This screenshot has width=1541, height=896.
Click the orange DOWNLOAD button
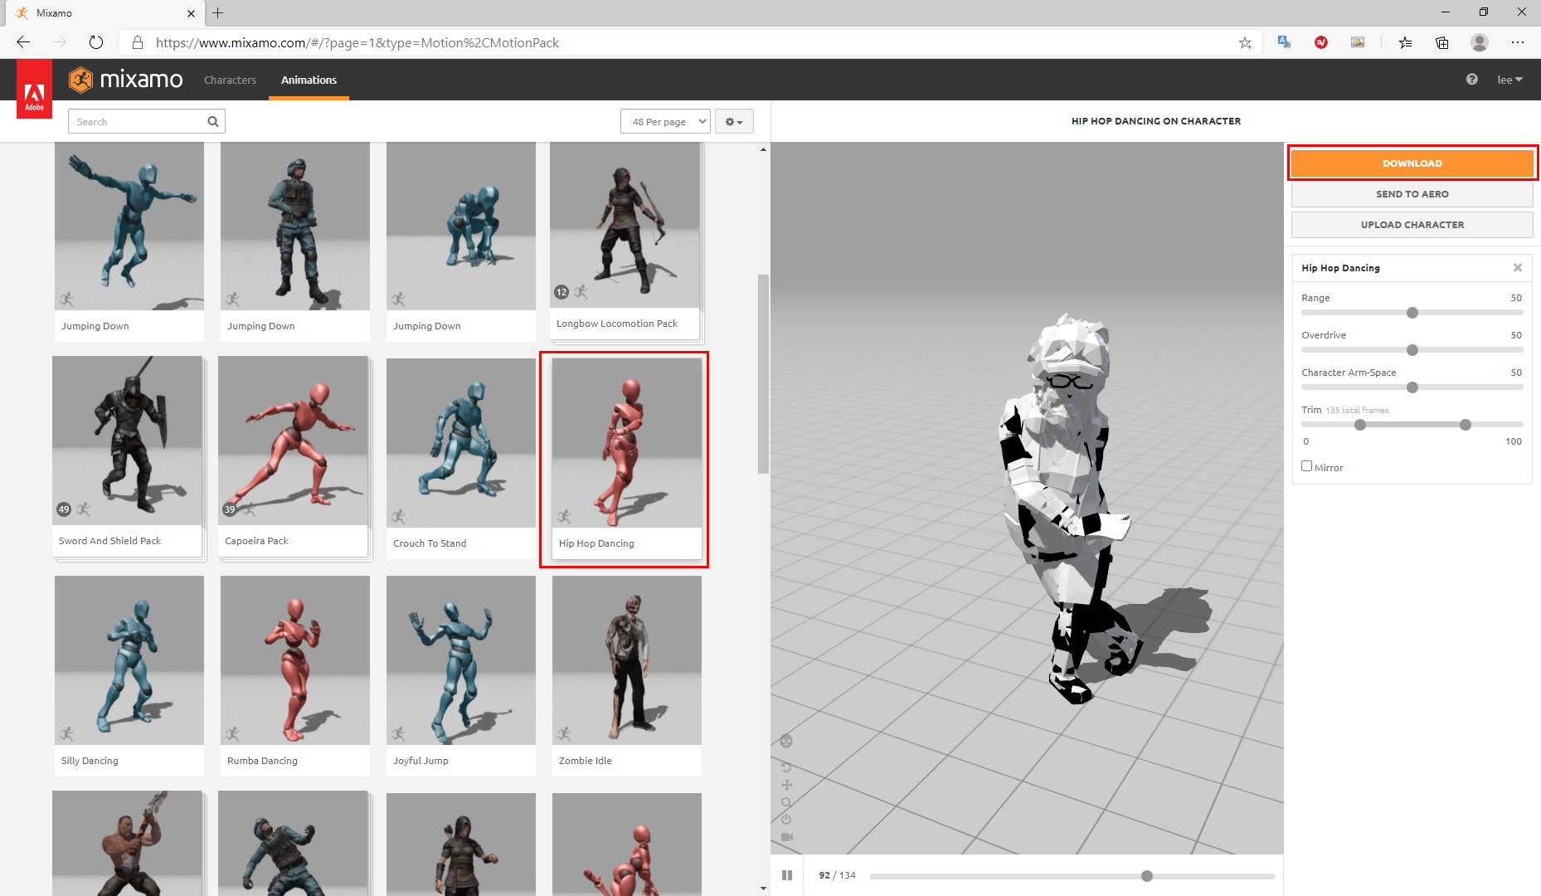click(x=1412, y=163)
